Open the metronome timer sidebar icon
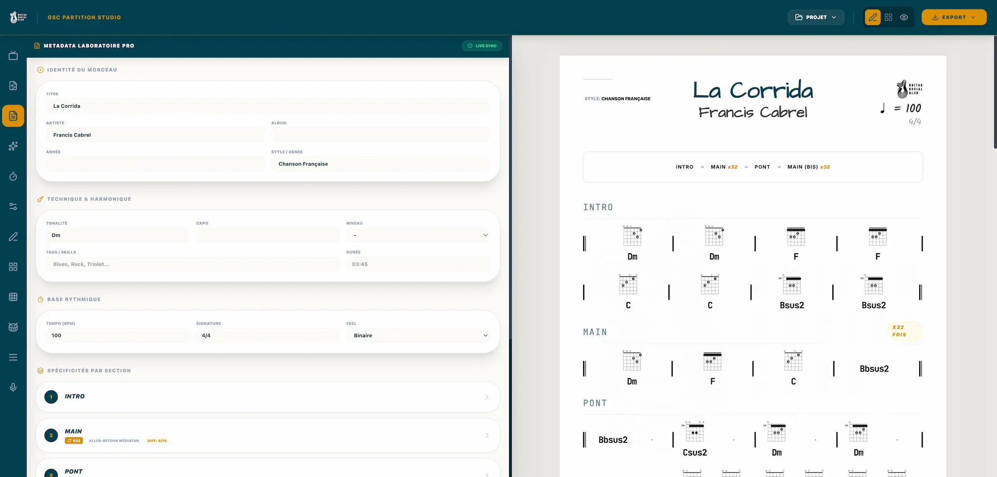The width and height of the screenshot is (997, 477). [x=13, y=176]
